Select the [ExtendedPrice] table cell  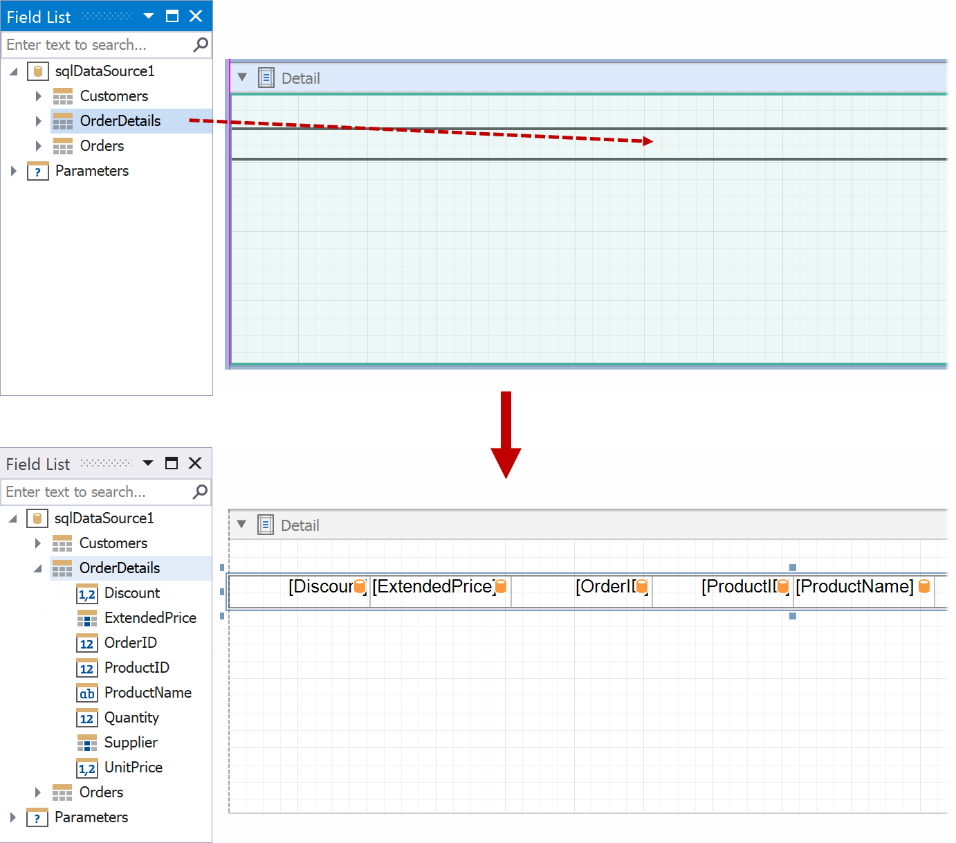point(433,587)
